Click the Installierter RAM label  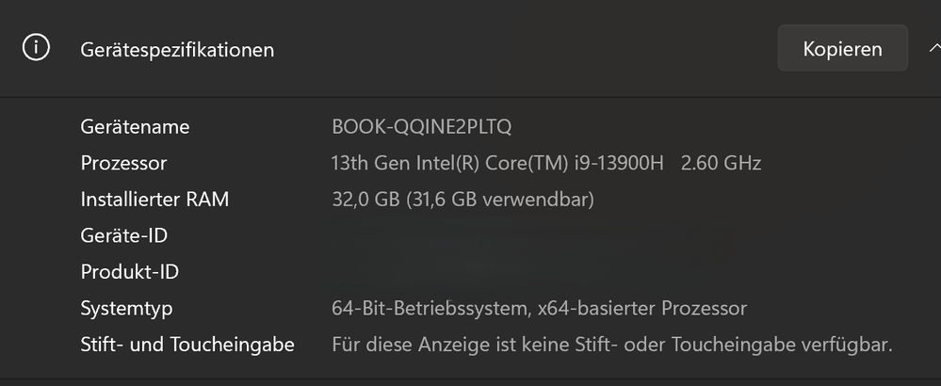click(x=154, y=199)
